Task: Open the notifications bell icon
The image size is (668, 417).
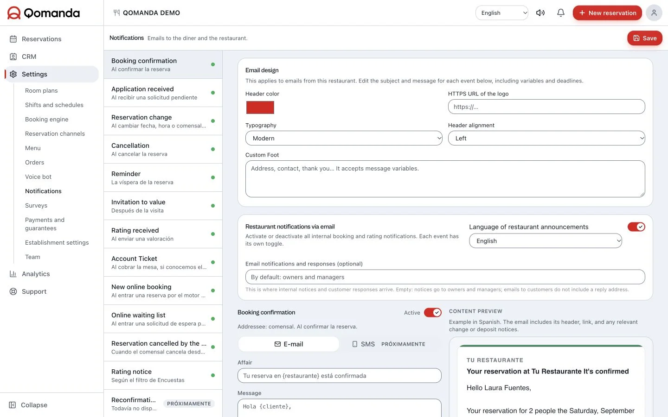Action: 561,13
